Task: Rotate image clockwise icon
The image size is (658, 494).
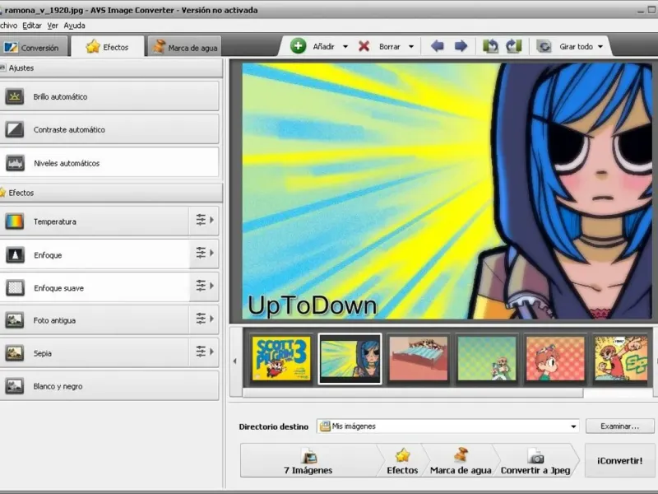Action: pos(514,46)
